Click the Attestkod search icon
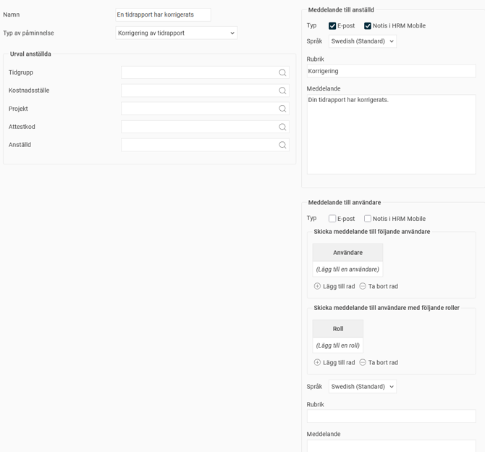The width and height of the screenshot is (485, 452). pyautogui.click(x=282, y=127)
